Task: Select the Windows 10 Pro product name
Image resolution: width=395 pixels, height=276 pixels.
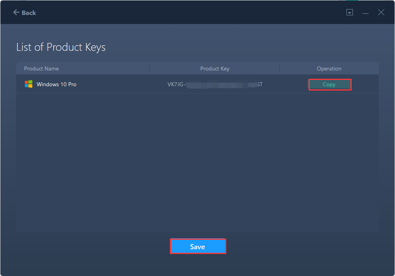Action: [x=56, y=84]
